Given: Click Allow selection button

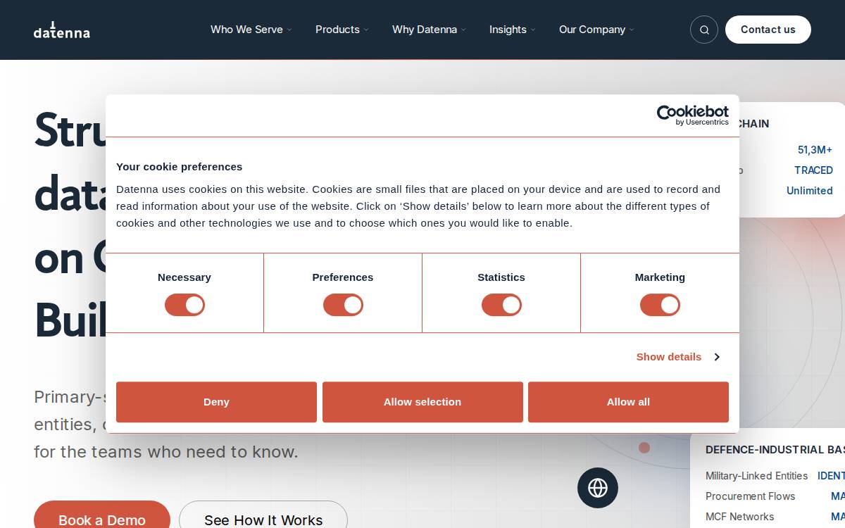Looking at the screenshot, I should point(423,402).
